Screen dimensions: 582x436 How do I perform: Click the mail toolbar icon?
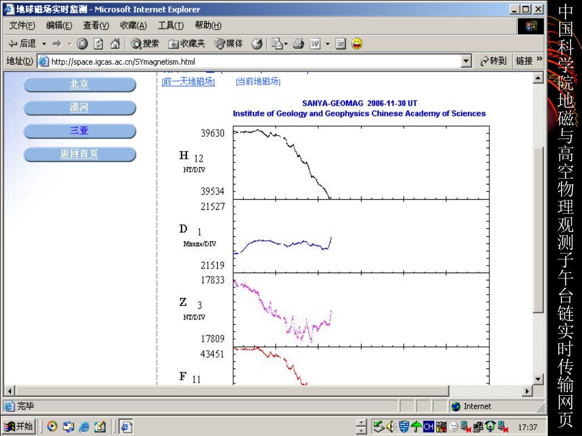tap(280, 44)
